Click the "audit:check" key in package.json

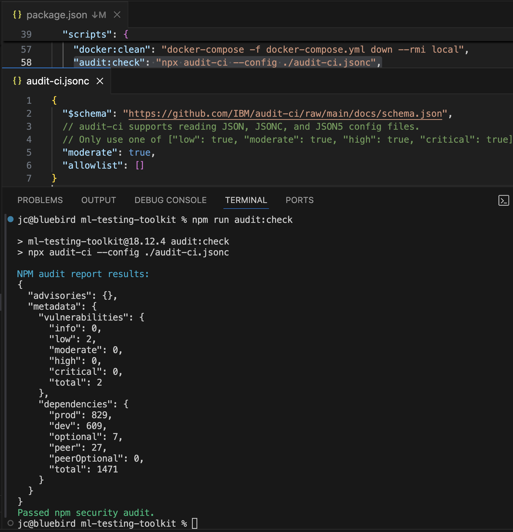(109, 62)
